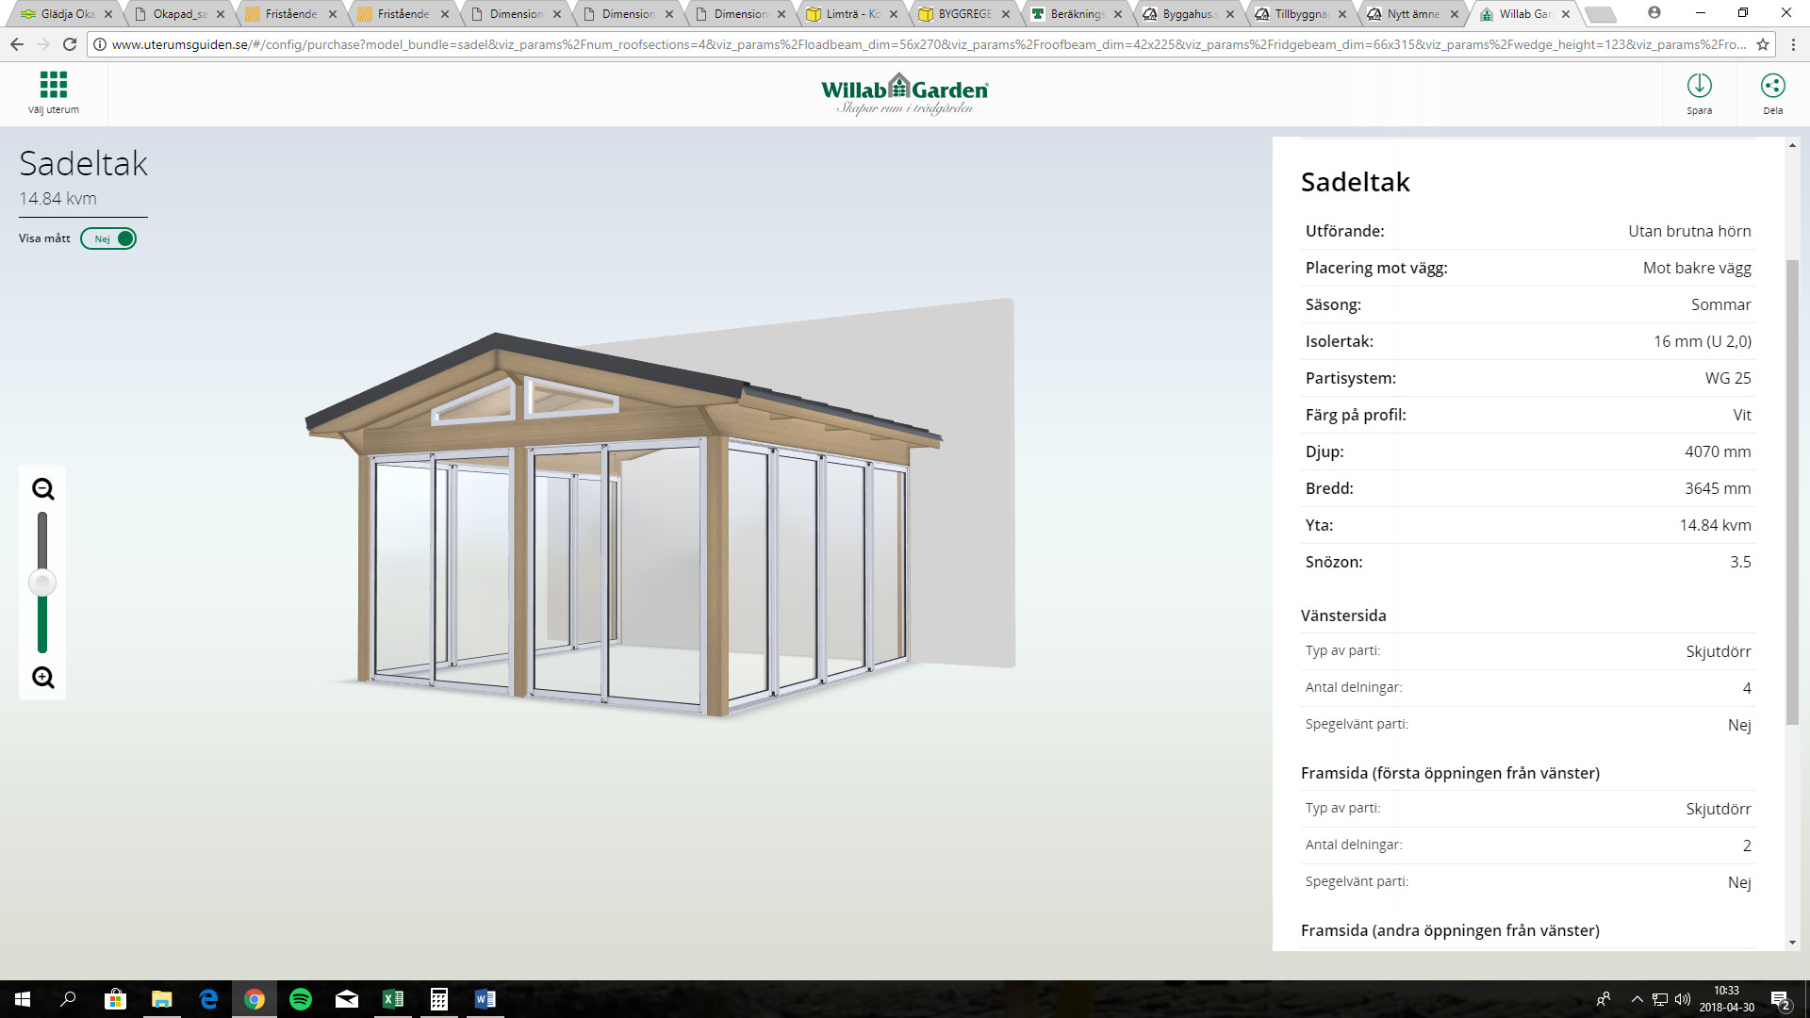Adjust the zoom slider handle
This screenshot has width=1810, height=1018.
42,583
